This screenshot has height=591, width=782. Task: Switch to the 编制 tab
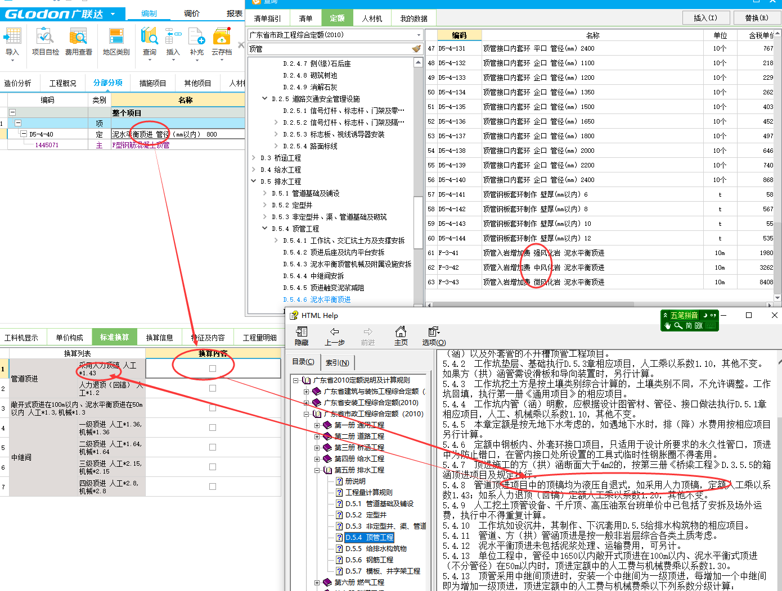(x=149, y=13)
